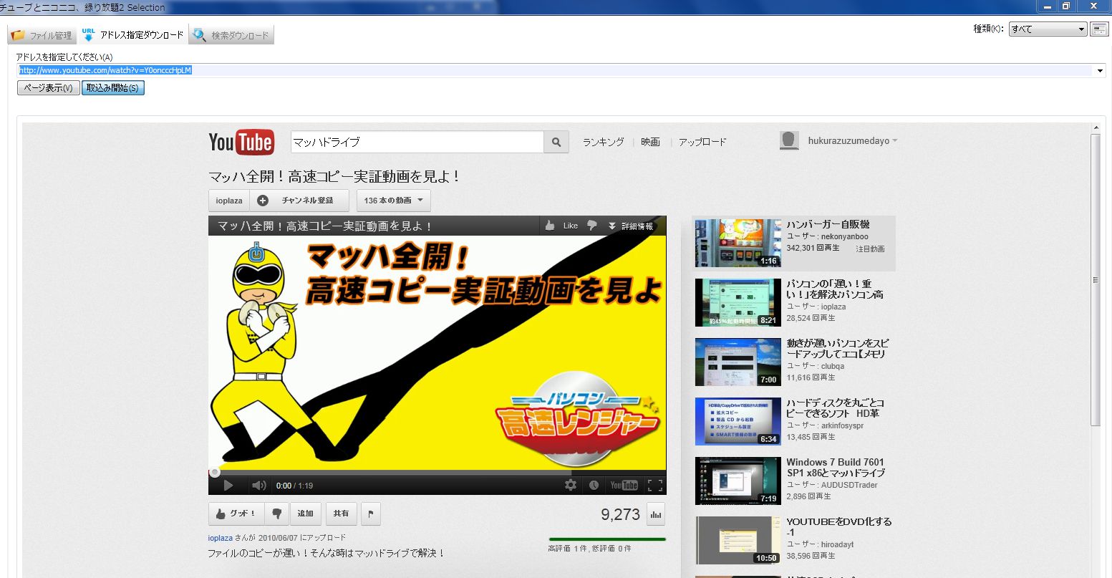Click the thumbs-down button below the video
The width and height of the screenshot is (1112, 578).
(276, 514)
